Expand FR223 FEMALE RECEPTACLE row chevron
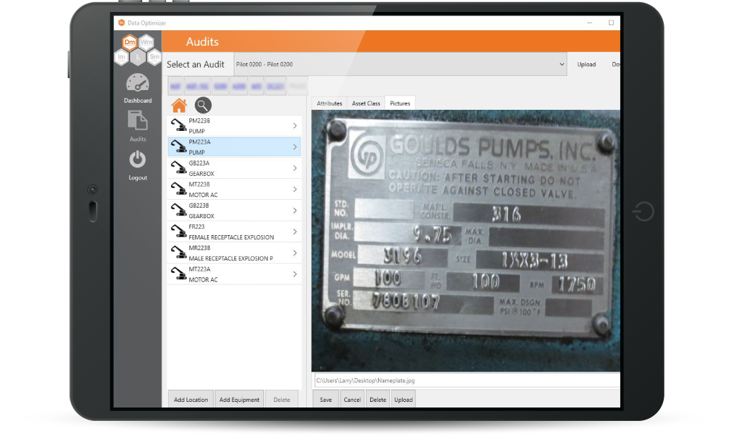 295,232
